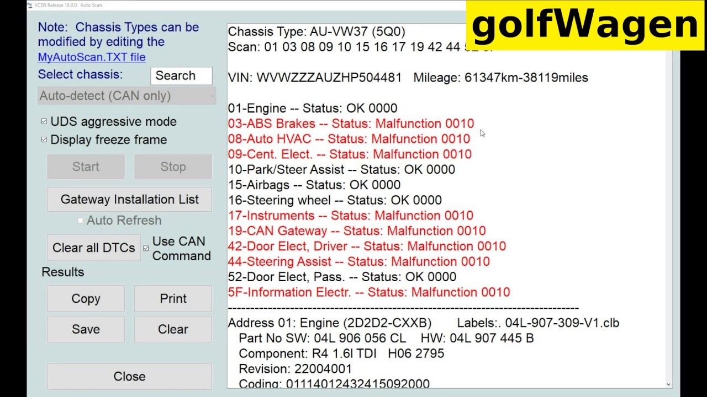Image resolution: width=707 pixels, height=397 pixels.
Task: Click the Stop scan button
Action: pos(173,167)
